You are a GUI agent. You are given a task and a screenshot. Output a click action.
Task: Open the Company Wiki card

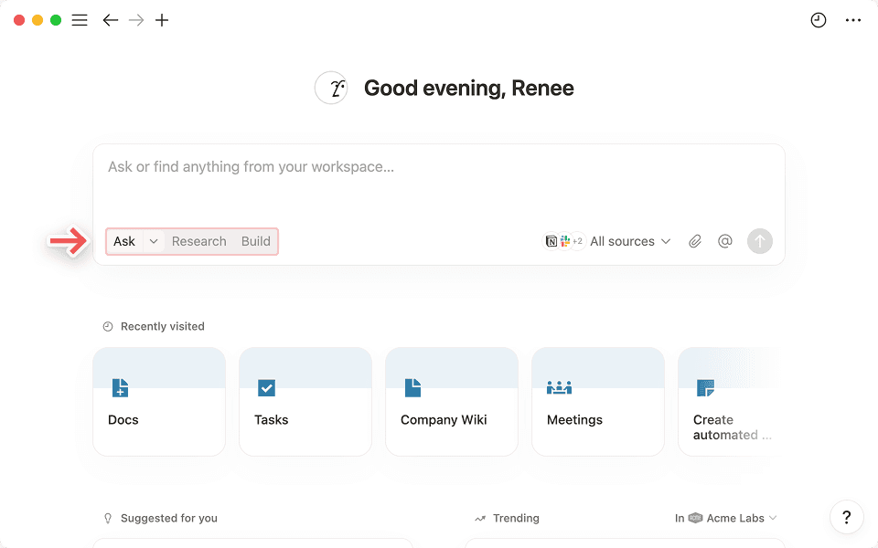pyautogui.click(x=451, y=402)
